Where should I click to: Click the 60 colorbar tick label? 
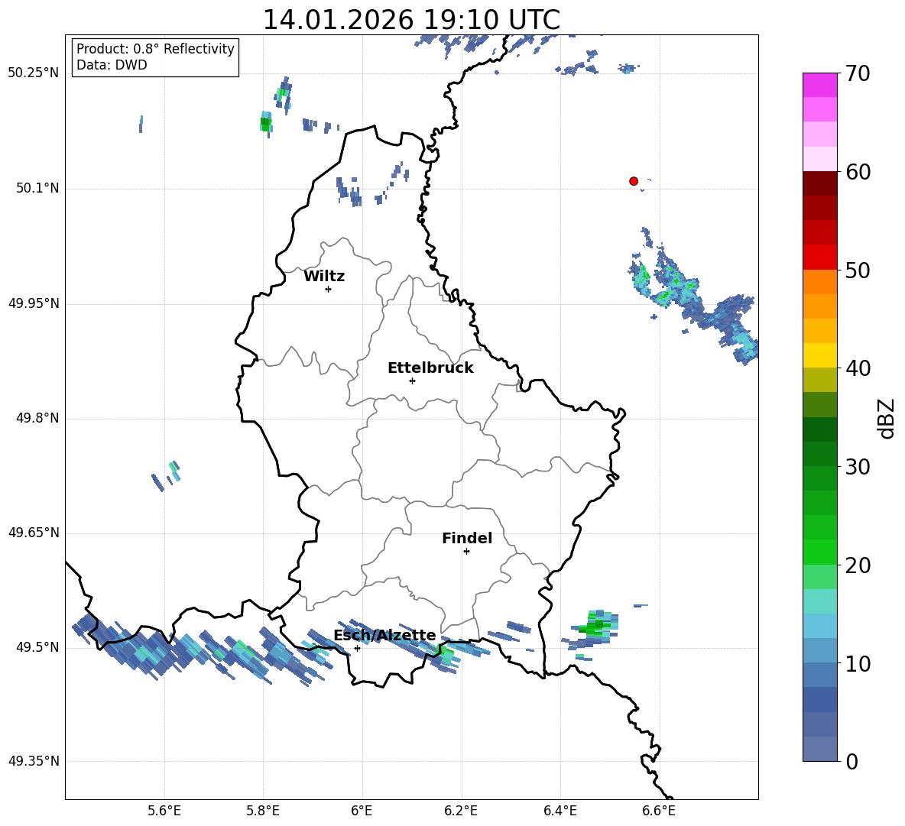[858, 172]
